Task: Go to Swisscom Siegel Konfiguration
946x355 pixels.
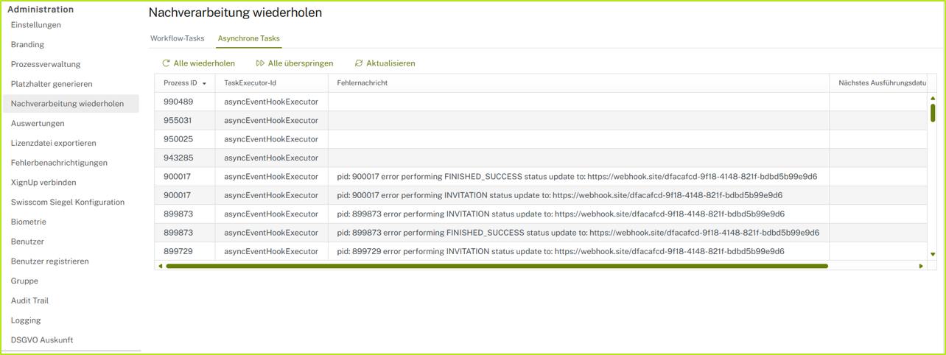Action: [x=68, y=202]
